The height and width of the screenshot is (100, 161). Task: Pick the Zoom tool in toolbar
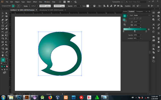point(7,55)
